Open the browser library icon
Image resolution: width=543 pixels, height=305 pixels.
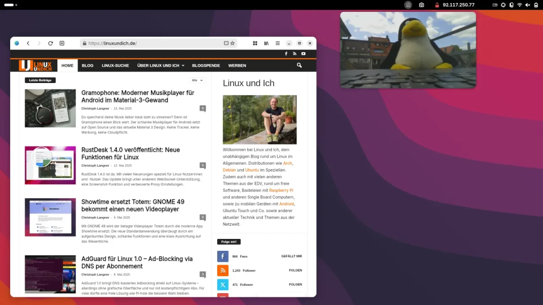[266, 43]
